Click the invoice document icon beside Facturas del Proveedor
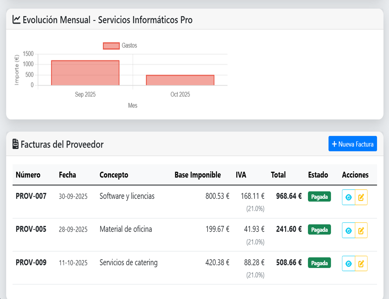This screenshot has width=389, height=299. coord(15,144)
